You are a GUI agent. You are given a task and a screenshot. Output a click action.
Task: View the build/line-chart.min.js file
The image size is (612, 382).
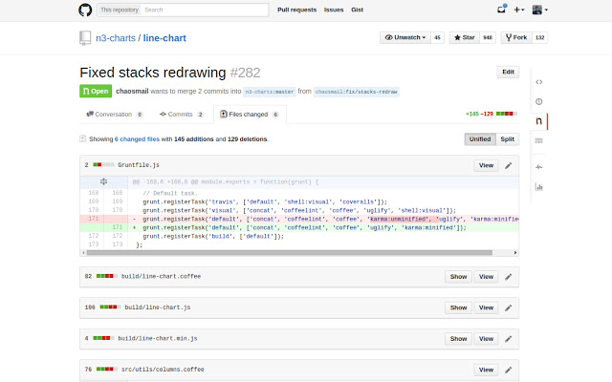486,339
